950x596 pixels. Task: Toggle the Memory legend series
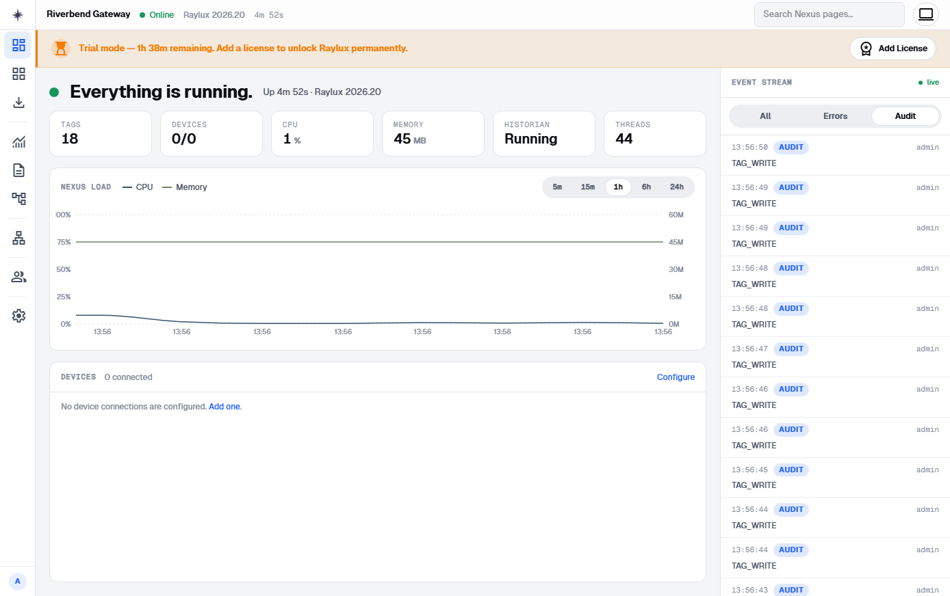pyautogui.click(x=185, y=187)
